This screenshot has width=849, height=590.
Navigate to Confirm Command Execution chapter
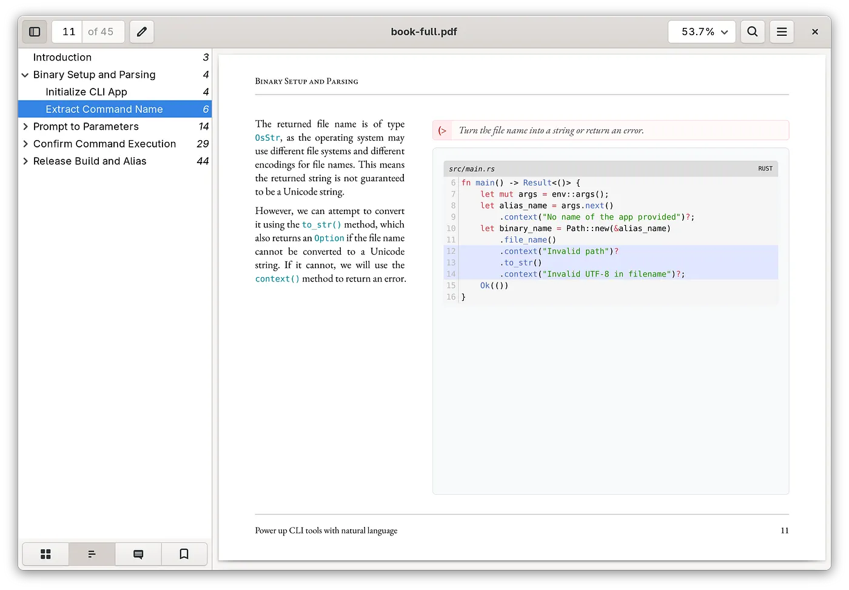point(104,144)
